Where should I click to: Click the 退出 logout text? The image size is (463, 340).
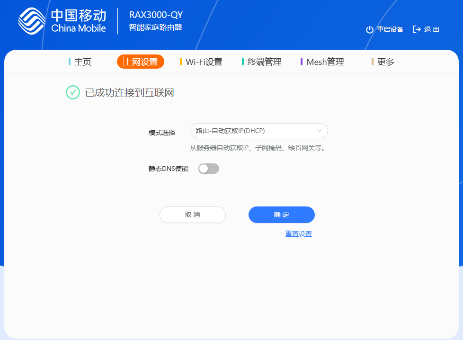(x=431, y=29)
